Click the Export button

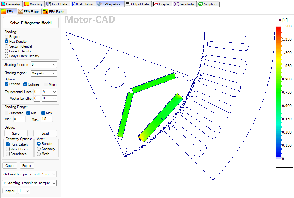(27, 166)
